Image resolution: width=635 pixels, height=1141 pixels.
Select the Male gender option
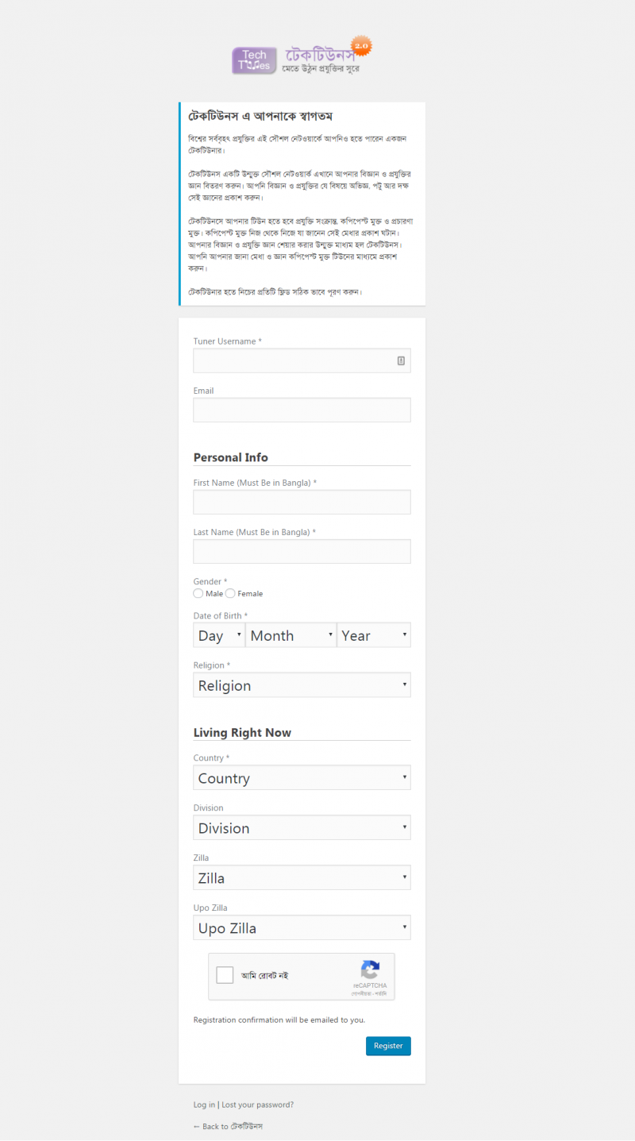pos(198,593)
